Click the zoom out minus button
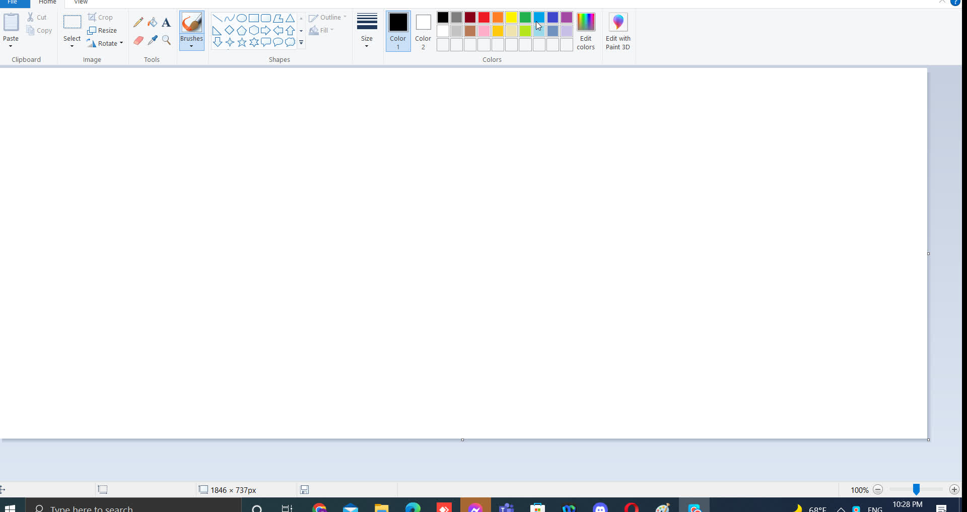 coord(878,489)
